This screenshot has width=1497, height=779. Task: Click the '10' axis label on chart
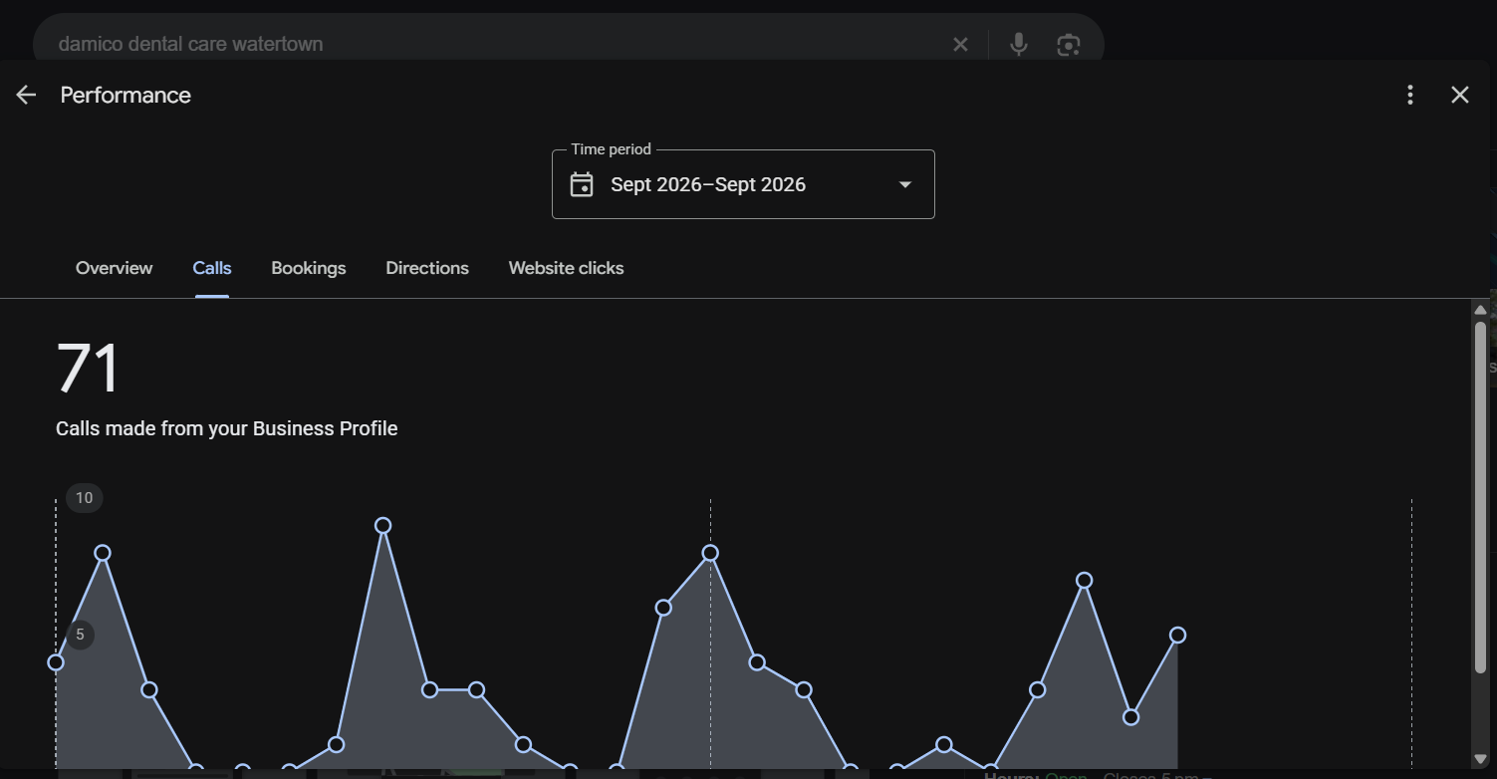click(x=85, y=498)
